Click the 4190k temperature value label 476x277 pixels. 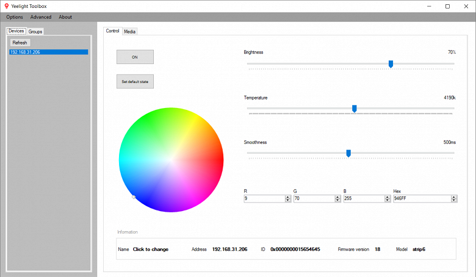click(450, 98)
